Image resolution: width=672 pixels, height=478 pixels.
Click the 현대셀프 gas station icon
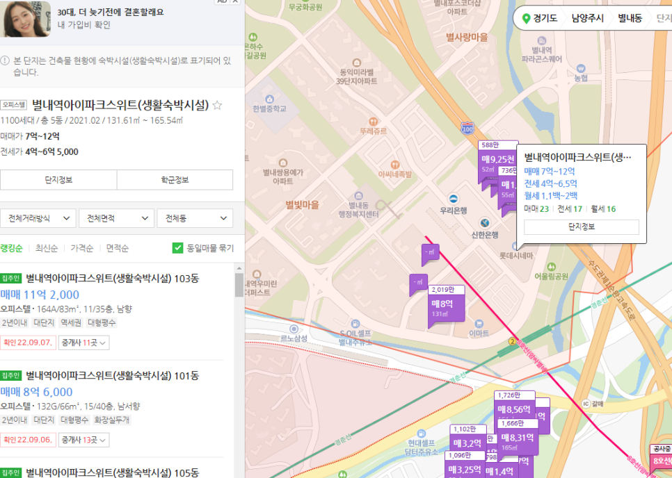click(422, 434)
